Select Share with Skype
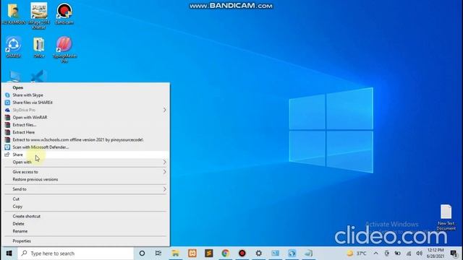 point(85,95)
